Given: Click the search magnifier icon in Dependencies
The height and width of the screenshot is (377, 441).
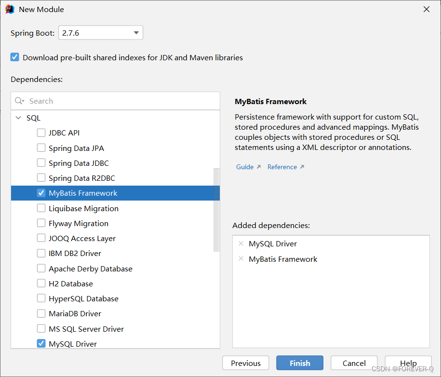Looking at the screenshot, I should (x=19, y=101).
